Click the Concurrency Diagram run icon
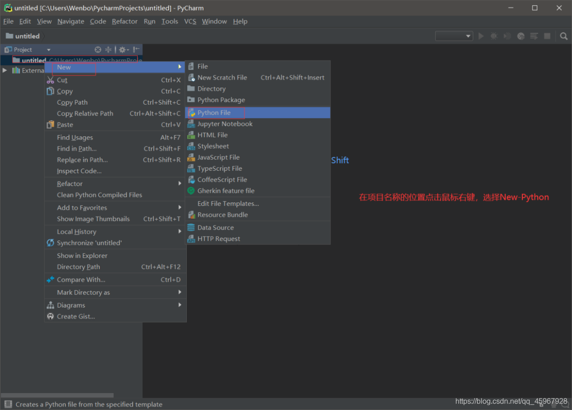The image size is (572, 410). [534, 36]
